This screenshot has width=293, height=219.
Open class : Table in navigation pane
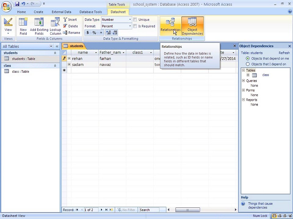pos(30,71)
